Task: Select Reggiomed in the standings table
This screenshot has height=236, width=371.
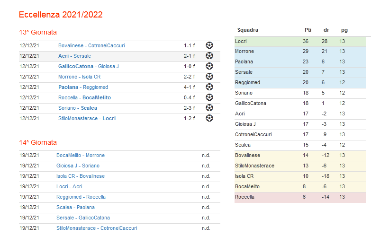Action: (x=247, y=82)
